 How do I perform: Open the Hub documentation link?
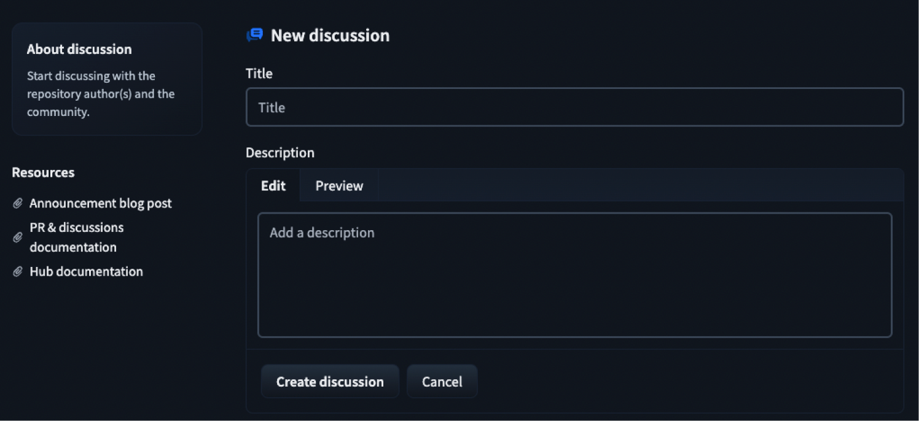[x=86, y=271]
